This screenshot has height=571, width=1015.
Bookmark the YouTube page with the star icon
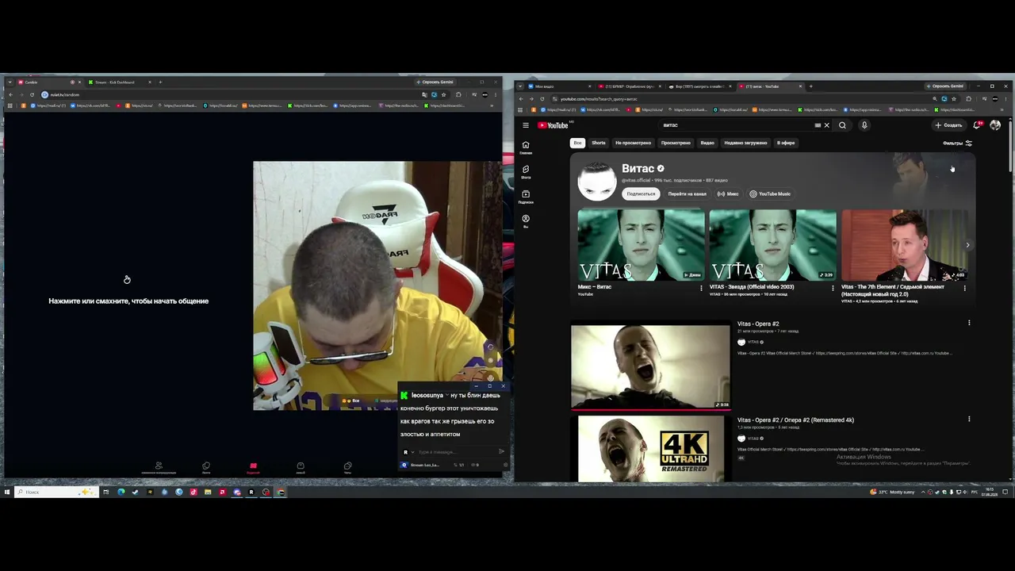[x=954, y=99]
